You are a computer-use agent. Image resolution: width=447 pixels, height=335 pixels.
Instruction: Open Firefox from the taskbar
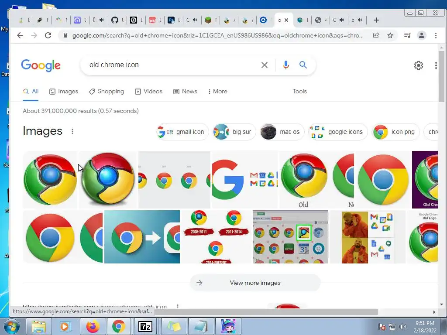click(x=92, y=326)
